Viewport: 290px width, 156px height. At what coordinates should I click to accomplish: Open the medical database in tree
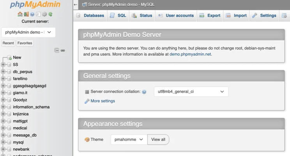coord(20,128)
